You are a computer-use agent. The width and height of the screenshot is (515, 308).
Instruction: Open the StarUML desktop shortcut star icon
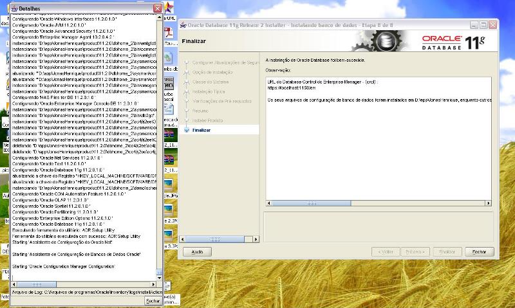[x=169, y=7]
